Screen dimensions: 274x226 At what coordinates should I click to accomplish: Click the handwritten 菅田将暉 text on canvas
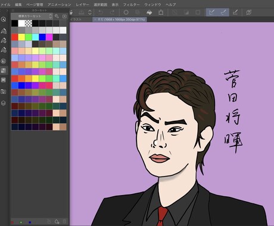pyautogui.click(x=233, y=111)
